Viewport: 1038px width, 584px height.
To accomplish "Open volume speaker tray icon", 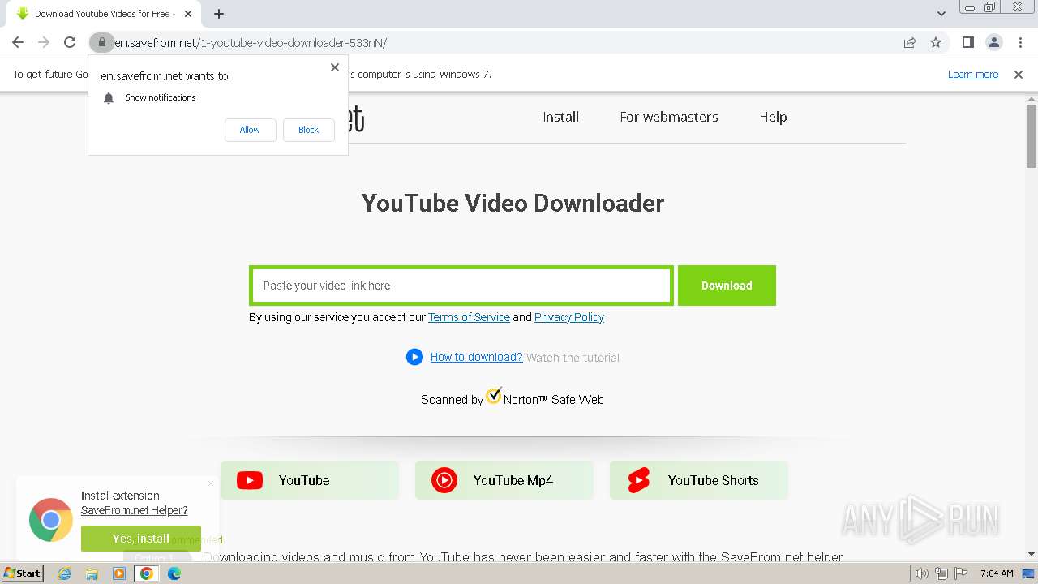I will tap(922, 573).
